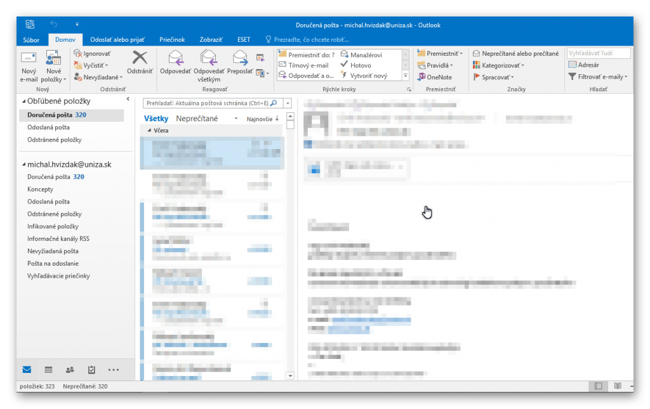Create a new e-mail with Nový e-mail

point(29,67)
